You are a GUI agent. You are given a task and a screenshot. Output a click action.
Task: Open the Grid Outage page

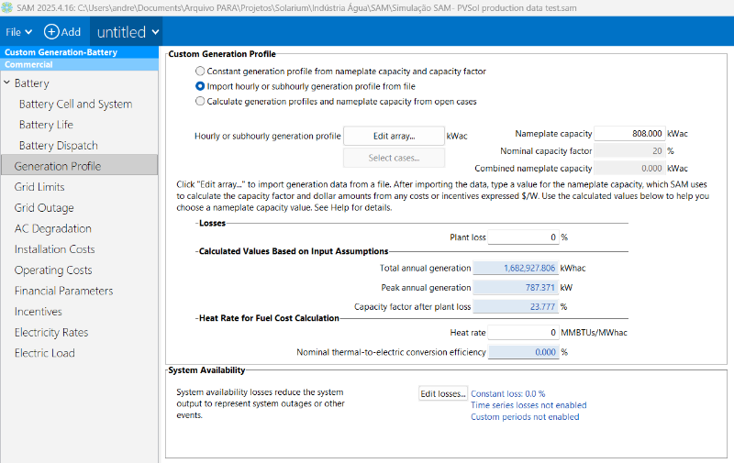(x=44, y=207)
